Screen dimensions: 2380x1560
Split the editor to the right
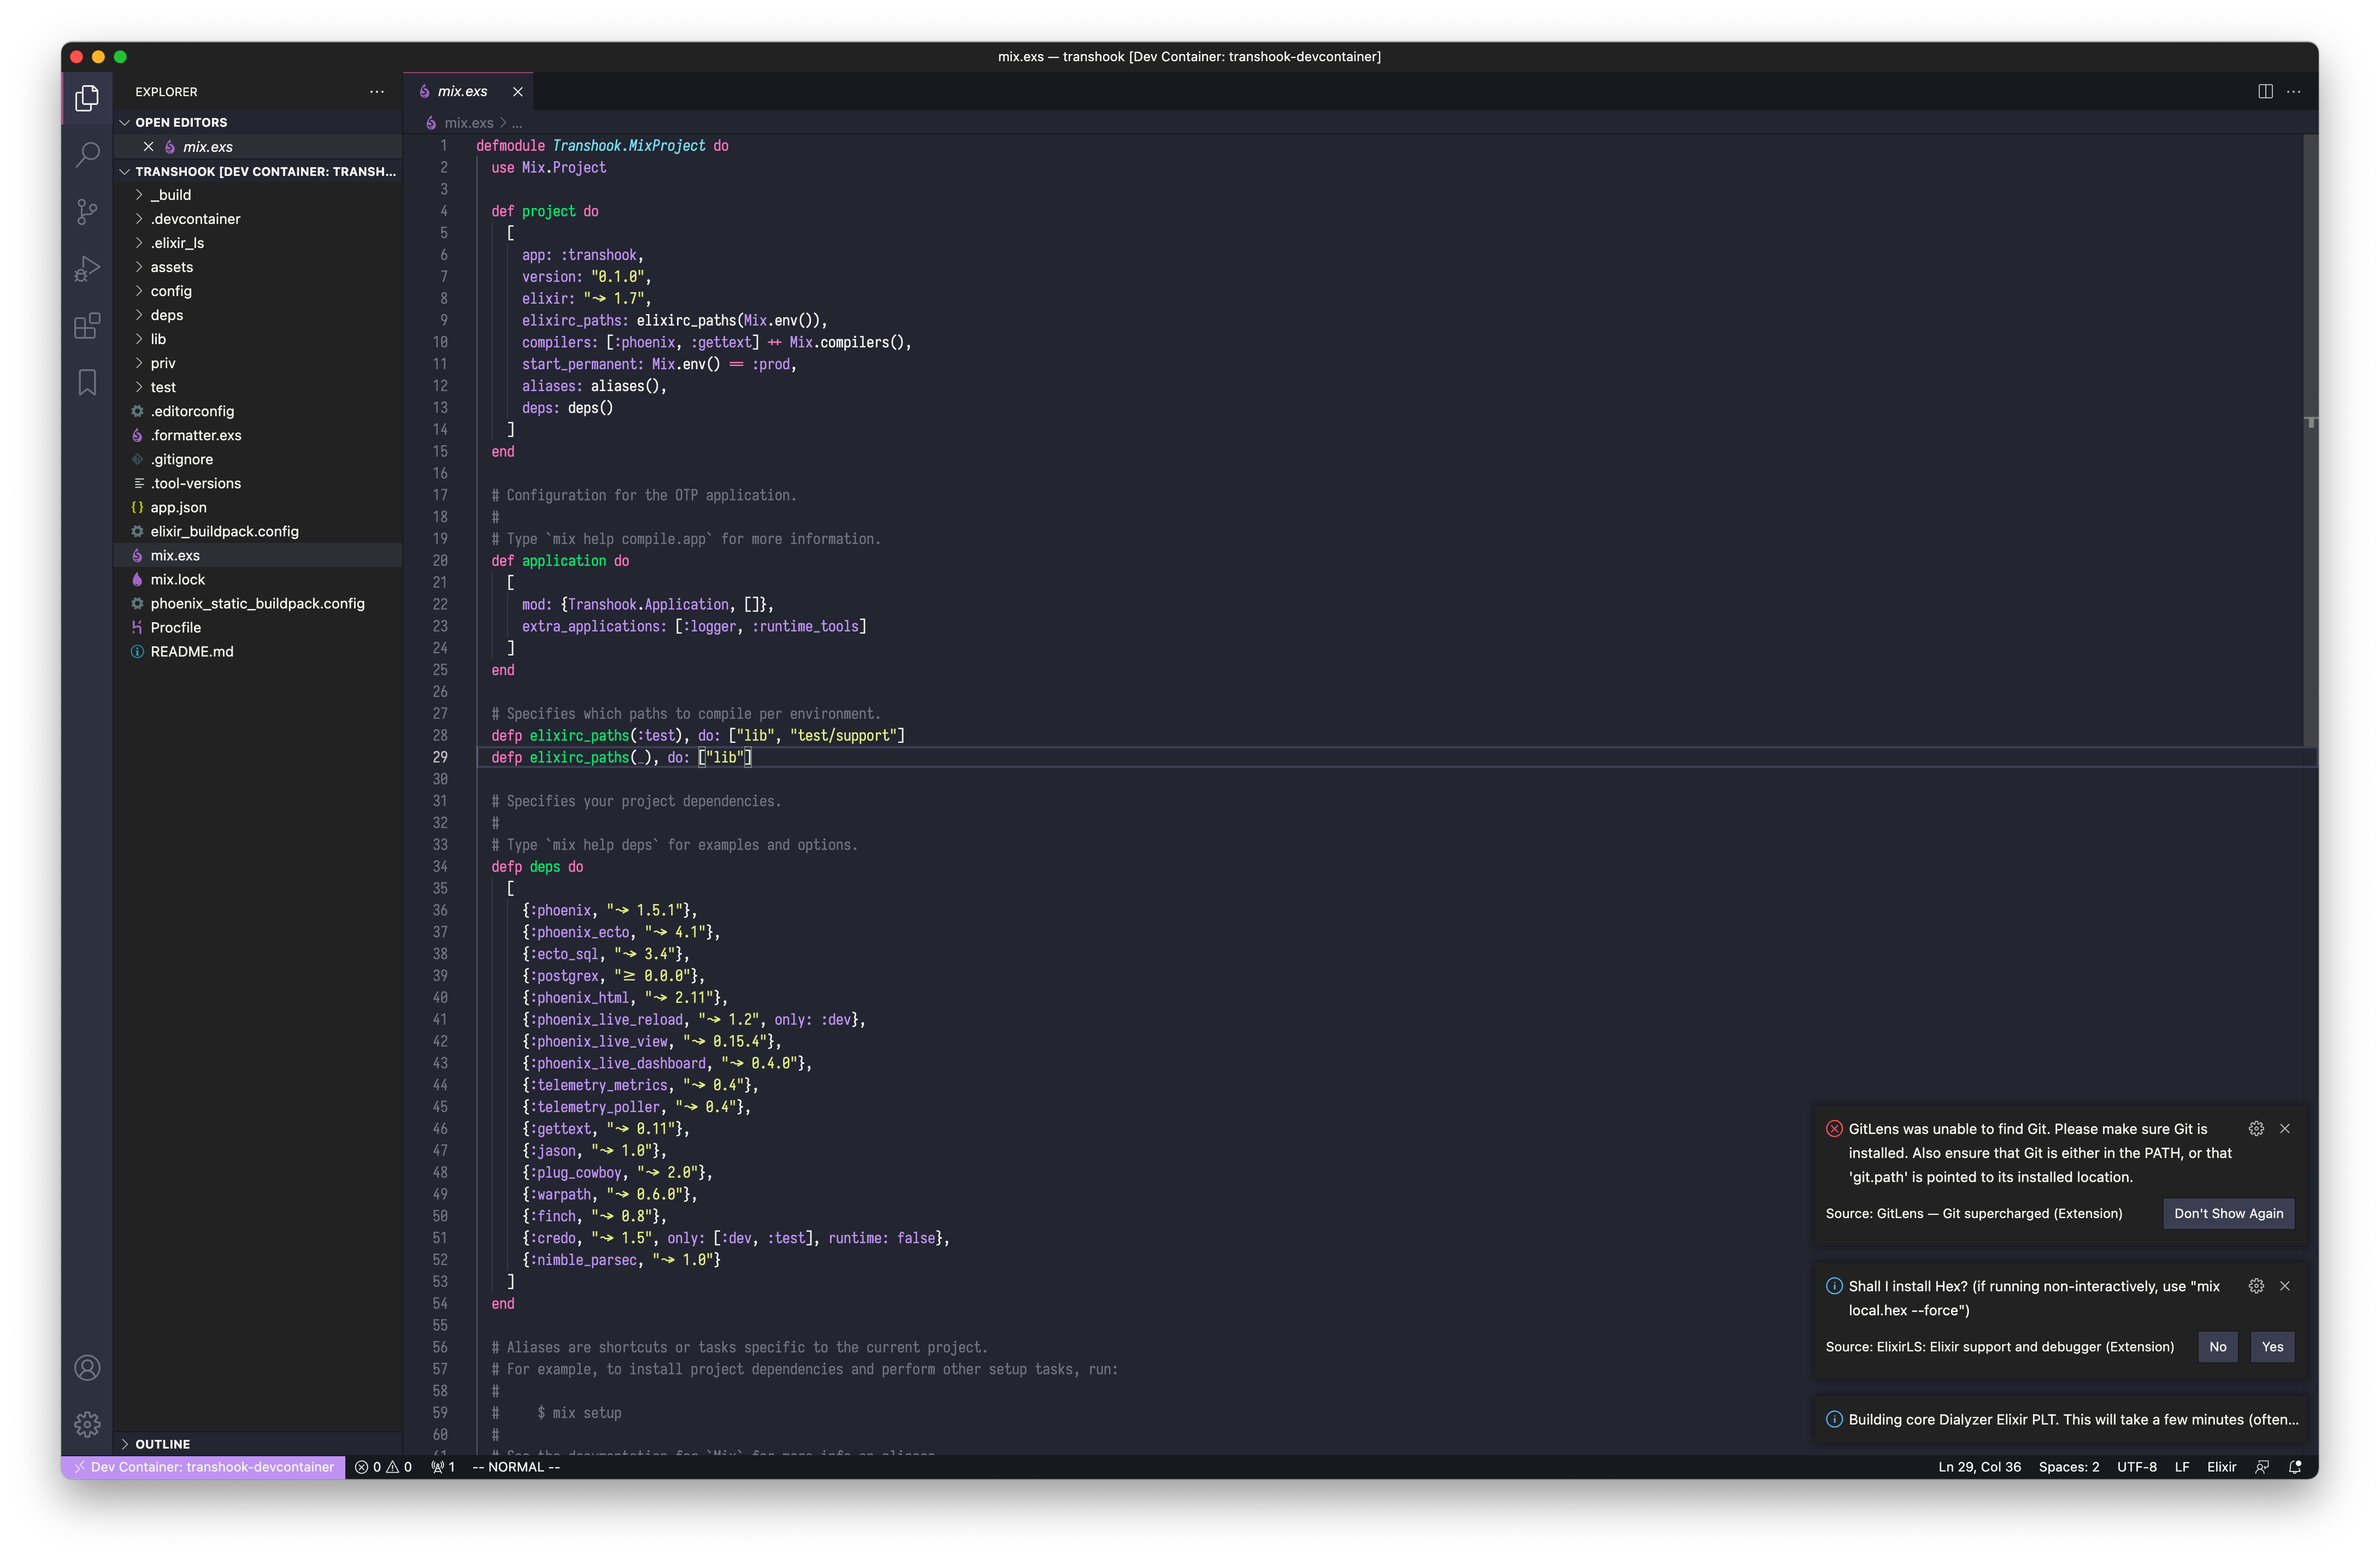pyautogui.click(x=2265, y=91)
